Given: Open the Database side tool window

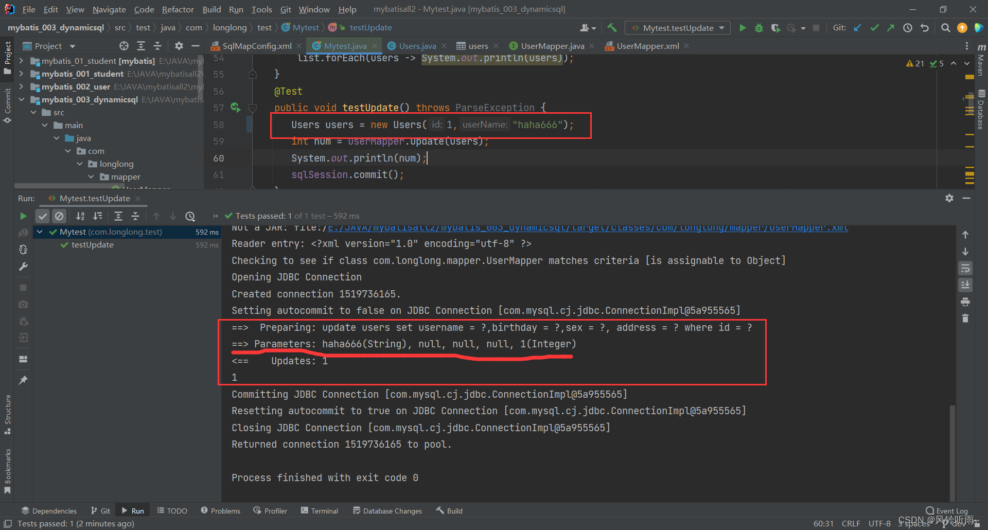Looking at the screenshot, I should click(981, 109).
